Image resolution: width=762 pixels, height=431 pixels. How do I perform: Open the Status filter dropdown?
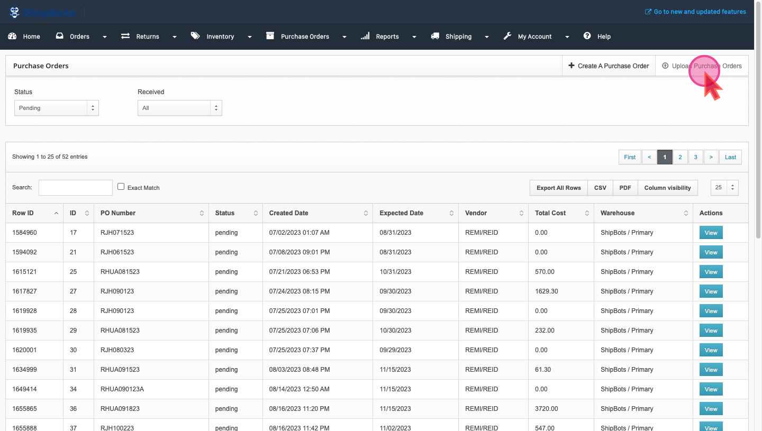[x=56, y=108]
